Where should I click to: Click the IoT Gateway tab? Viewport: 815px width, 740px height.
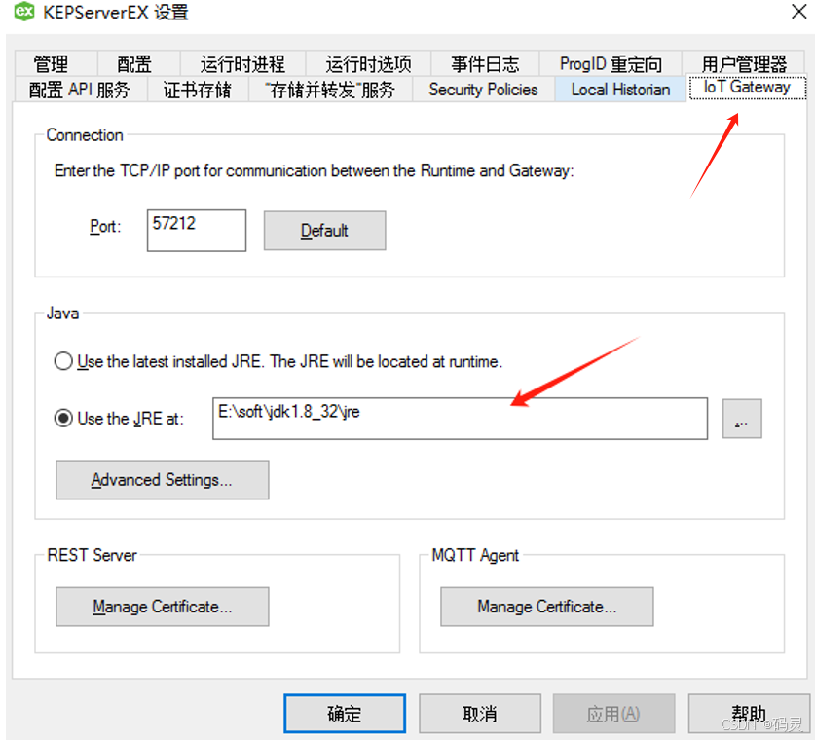747,87
